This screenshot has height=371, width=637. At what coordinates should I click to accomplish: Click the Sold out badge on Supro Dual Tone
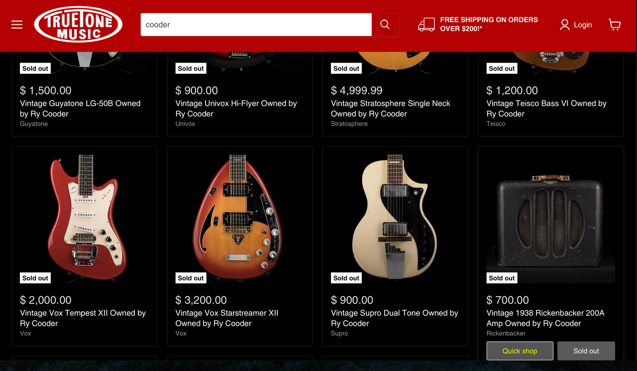(x=346, y=278)
